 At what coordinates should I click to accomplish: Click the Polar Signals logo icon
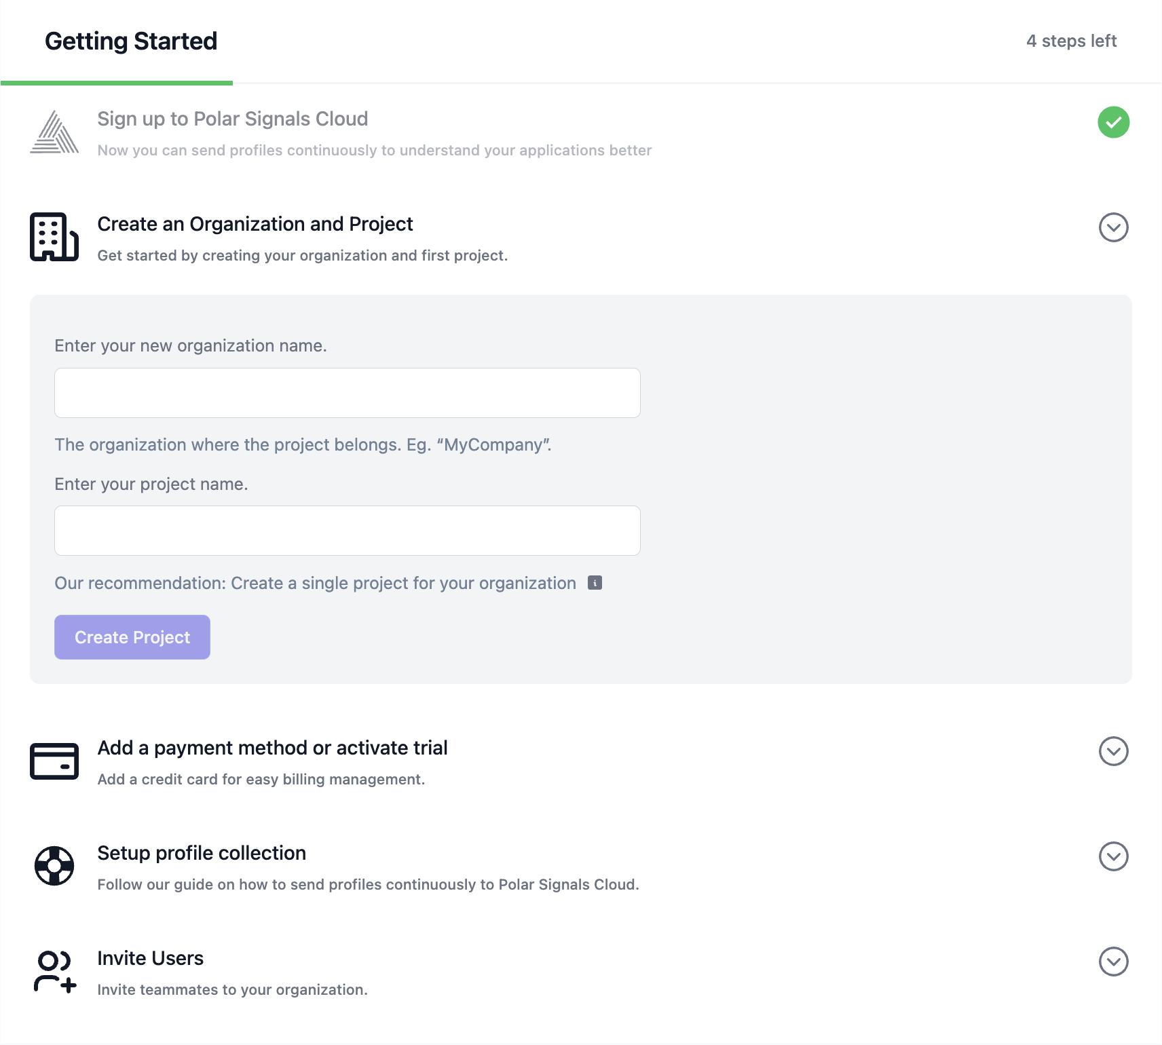pyautogui.click(x=56, y=132)
